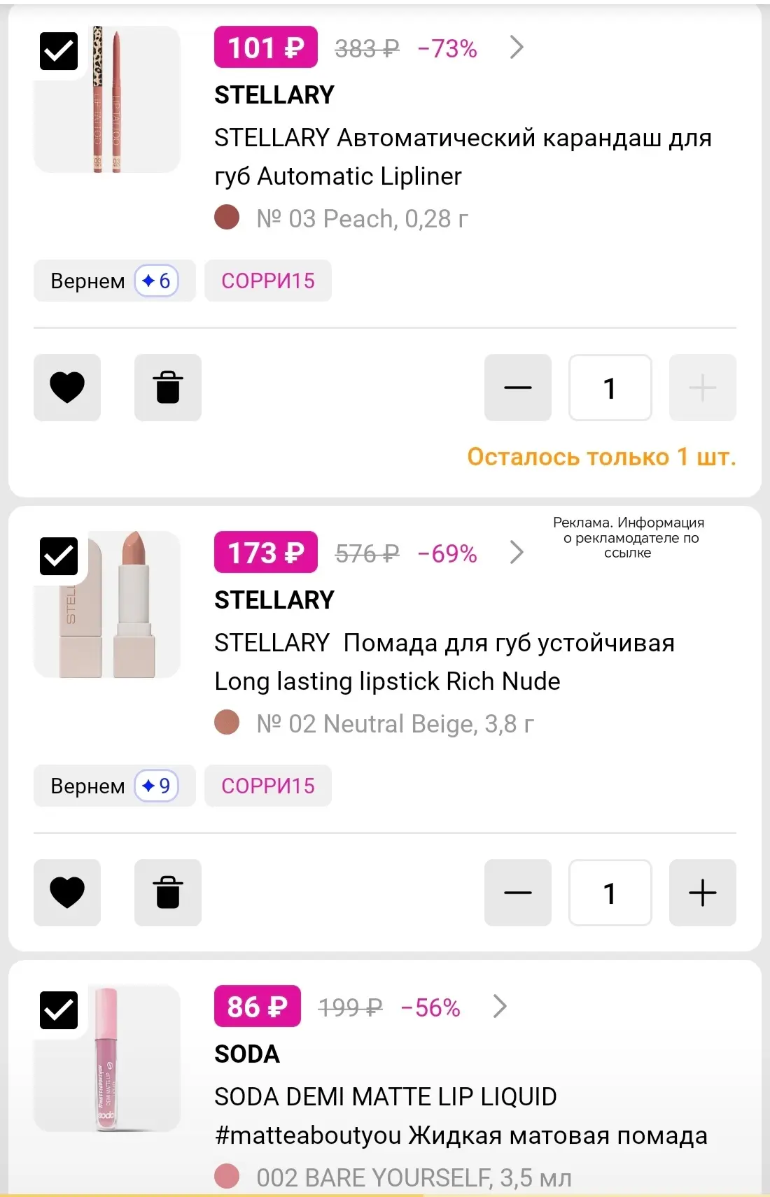Viewport: 770px width, 1197px height.
Task: Click the disabled plus button for lipliner
Action: 703,388
